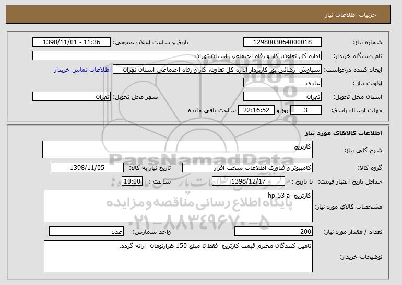The height and width of the screenshot is (285, 402).
Task: Click the buyer notes text box
Action: pyautogui.click(x=178, y=256)
